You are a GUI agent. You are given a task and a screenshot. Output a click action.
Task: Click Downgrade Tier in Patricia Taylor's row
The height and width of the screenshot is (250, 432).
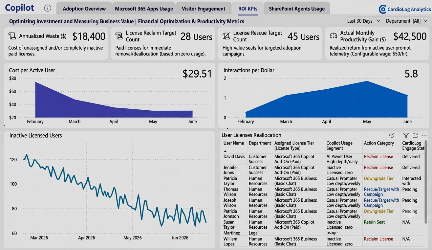tap(379, 179)
